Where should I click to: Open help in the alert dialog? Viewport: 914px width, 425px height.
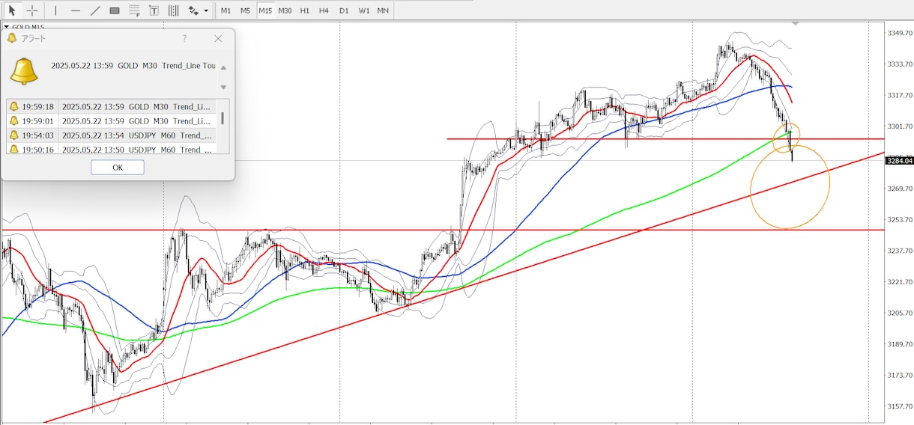184,38
